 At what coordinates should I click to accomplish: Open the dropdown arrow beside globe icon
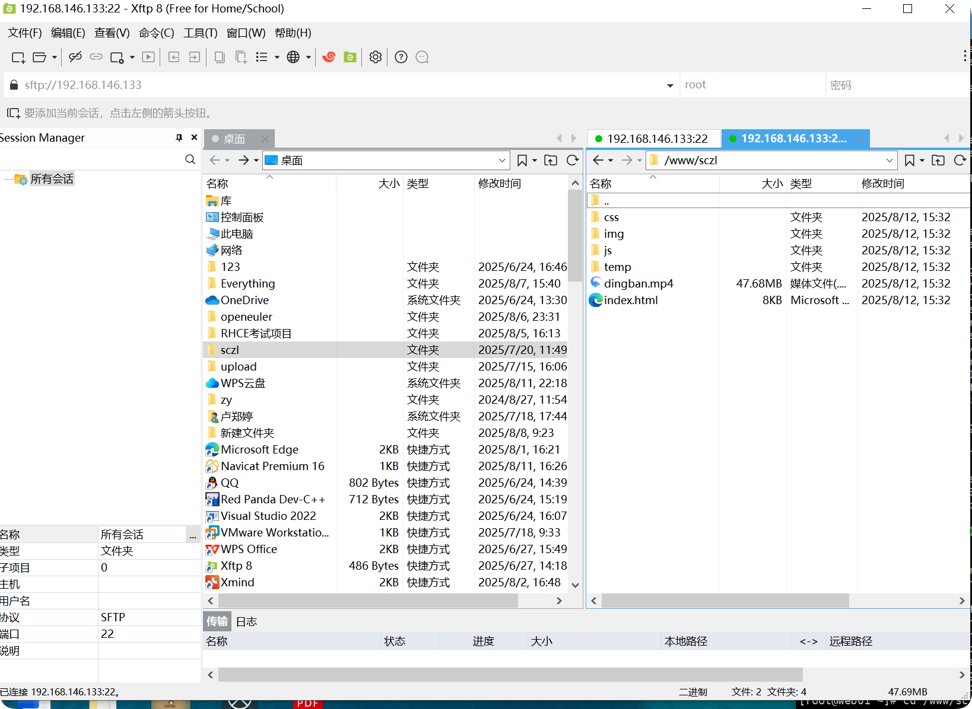coord(308,58)
